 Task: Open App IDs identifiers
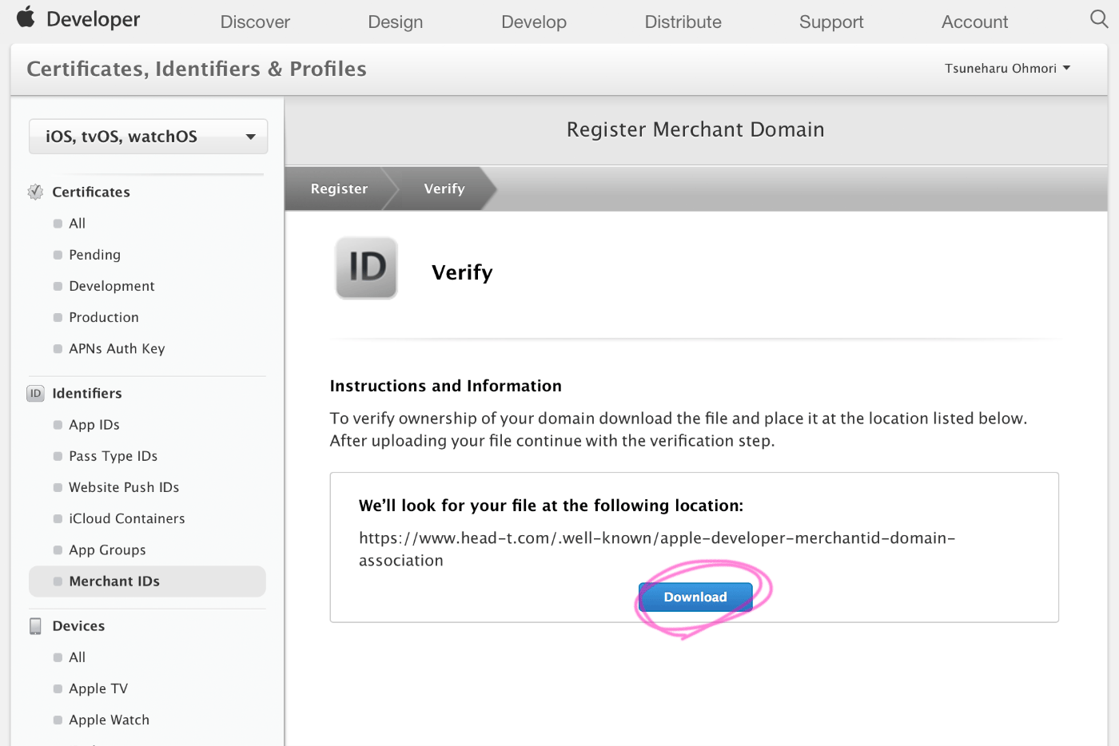pos(94,425)
